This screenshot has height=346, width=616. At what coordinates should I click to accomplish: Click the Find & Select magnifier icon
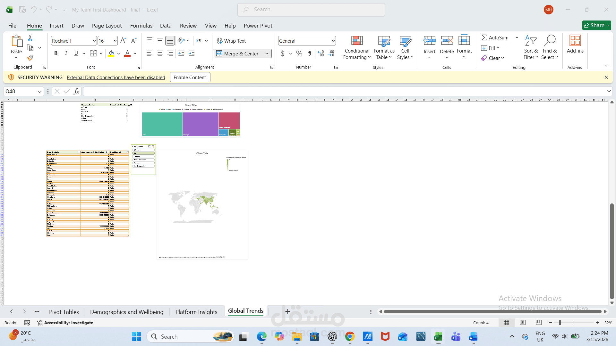(x=550, y=41)
